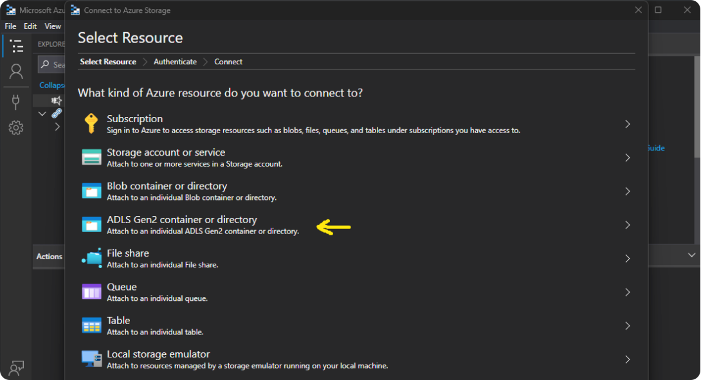Screen dimensions: 701x380
Task: Click the arrow chevron on ADLS Gen2 row
Action: (x=627, y=225)
